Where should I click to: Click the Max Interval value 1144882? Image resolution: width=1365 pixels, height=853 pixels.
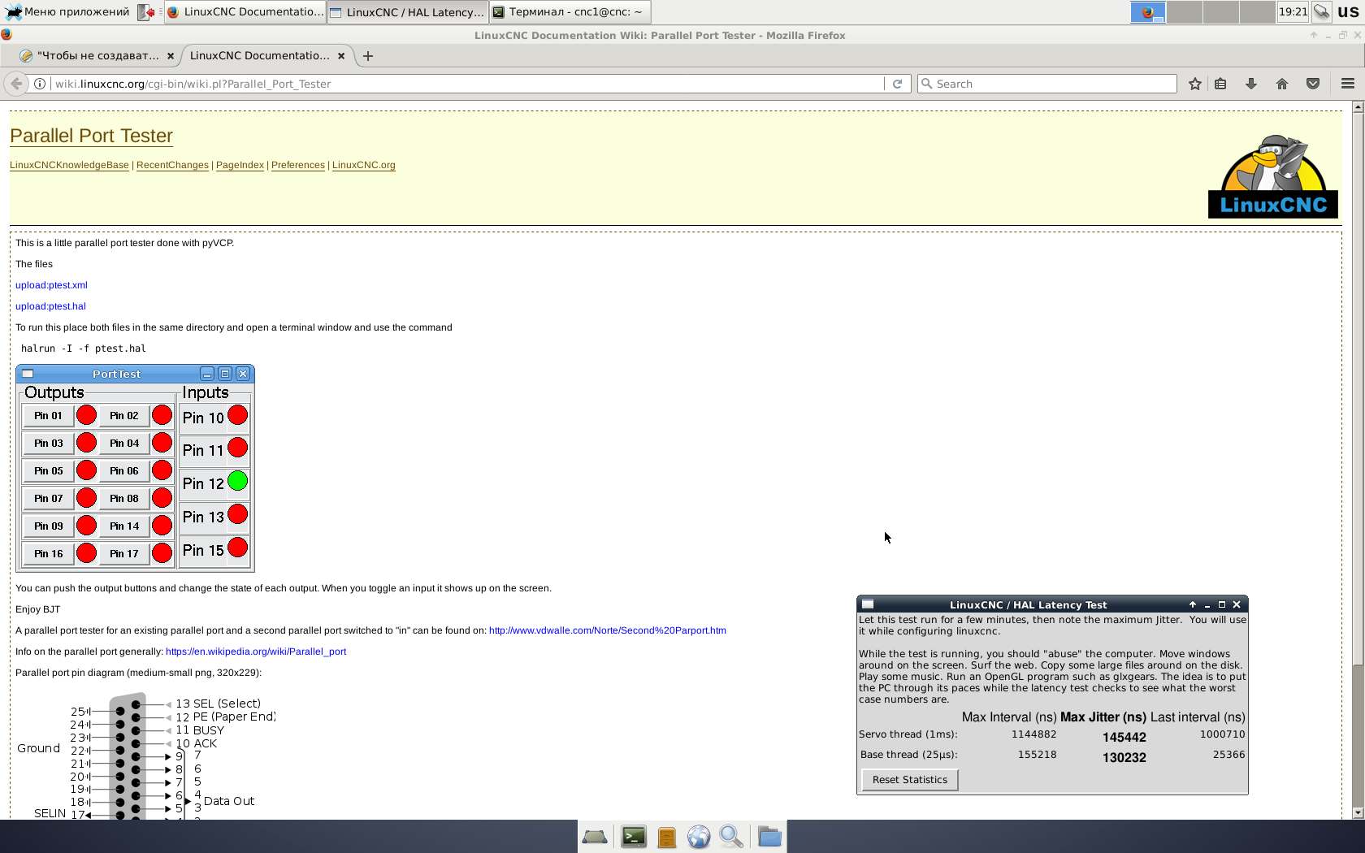coord(1034,734)
